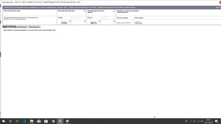This screenshot has width=221, height=124.
Task: Click the previous cycles red status lights
Action: point(94,23)
